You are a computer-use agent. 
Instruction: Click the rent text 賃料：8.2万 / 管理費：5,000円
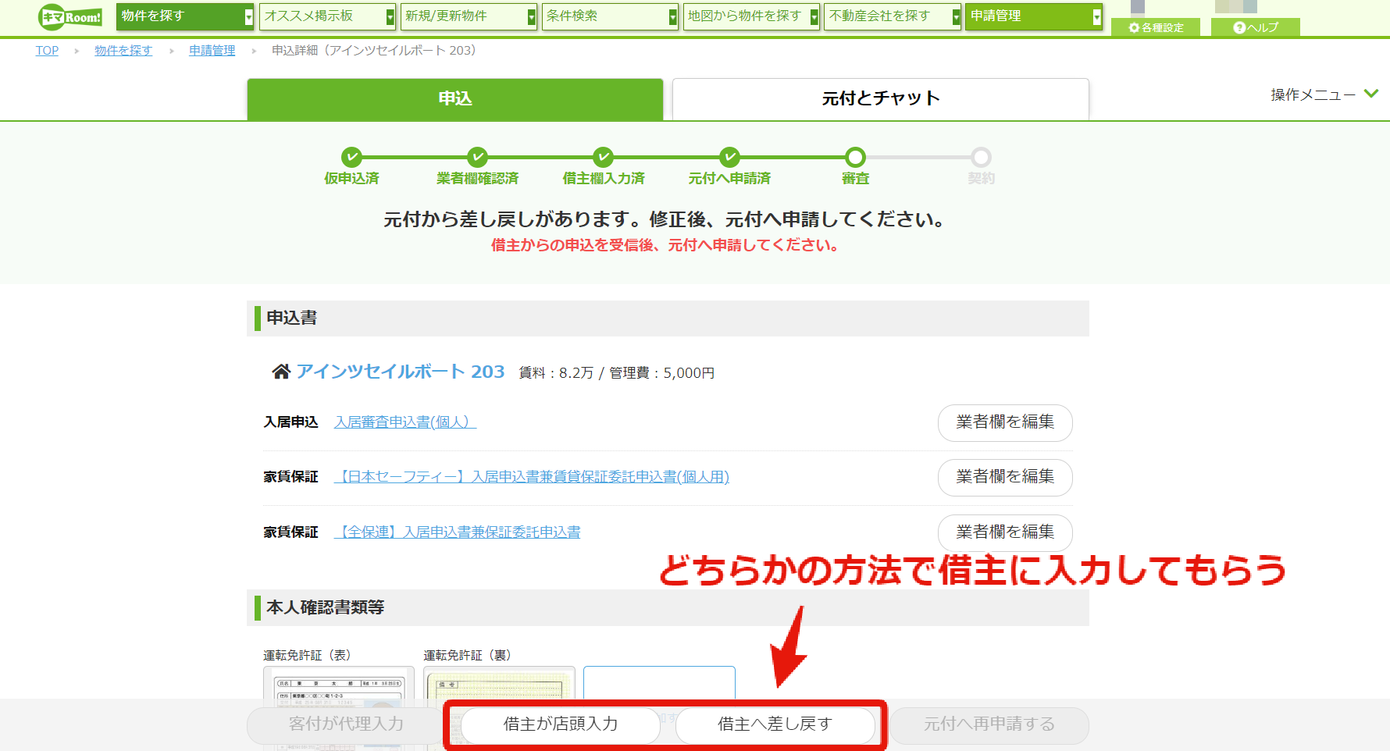(616, 373)
